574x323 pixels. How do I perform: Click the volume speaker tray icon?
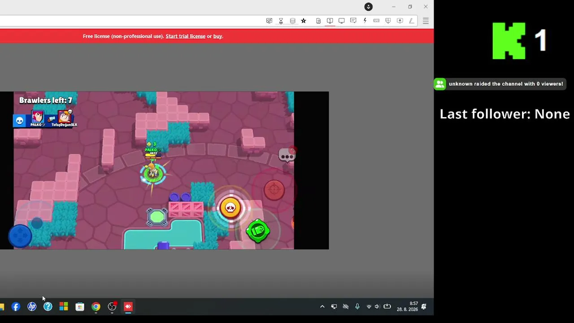coord(377,307)
